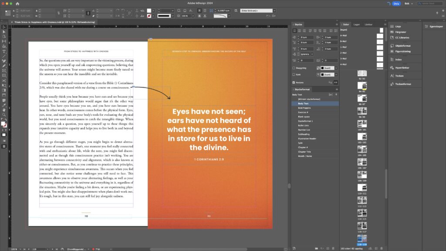
Task: Select the Type tool
Action: (x=4, y=51)
